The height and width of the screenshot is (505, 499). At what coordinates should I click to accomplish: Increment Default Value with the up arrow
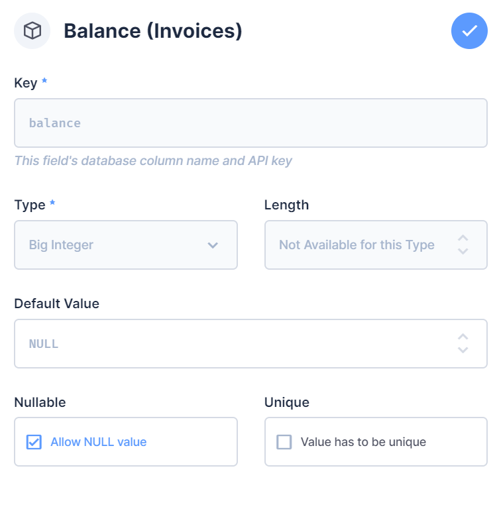(463, 337)
